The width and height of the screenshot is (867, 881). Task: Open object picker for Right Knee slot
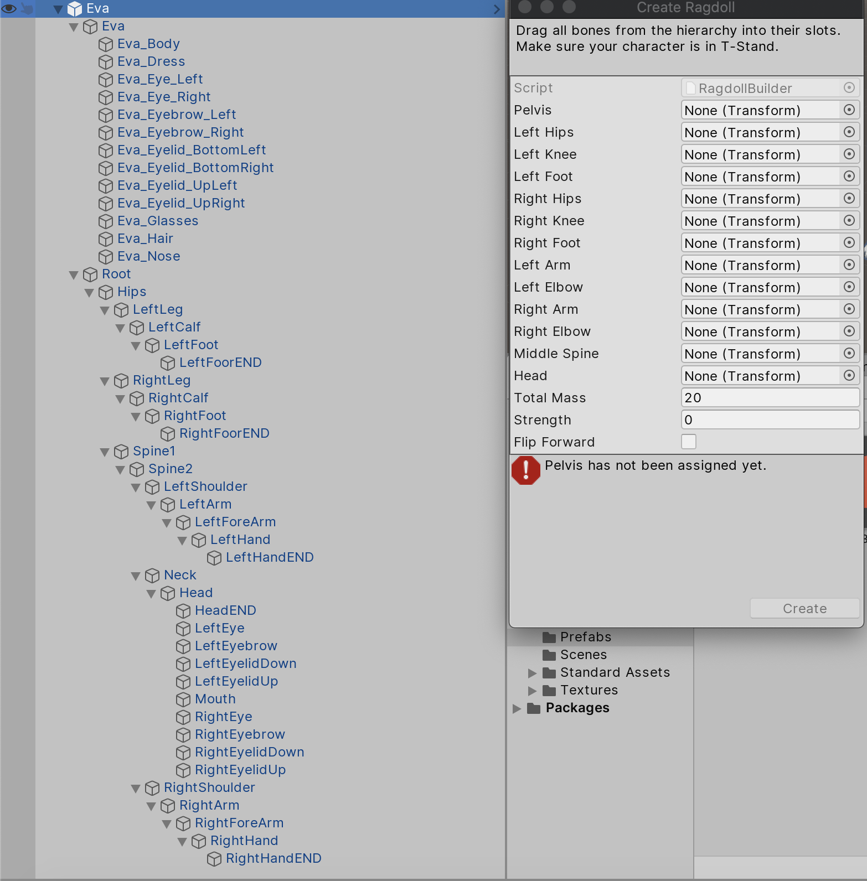click(x=849, y=220)
